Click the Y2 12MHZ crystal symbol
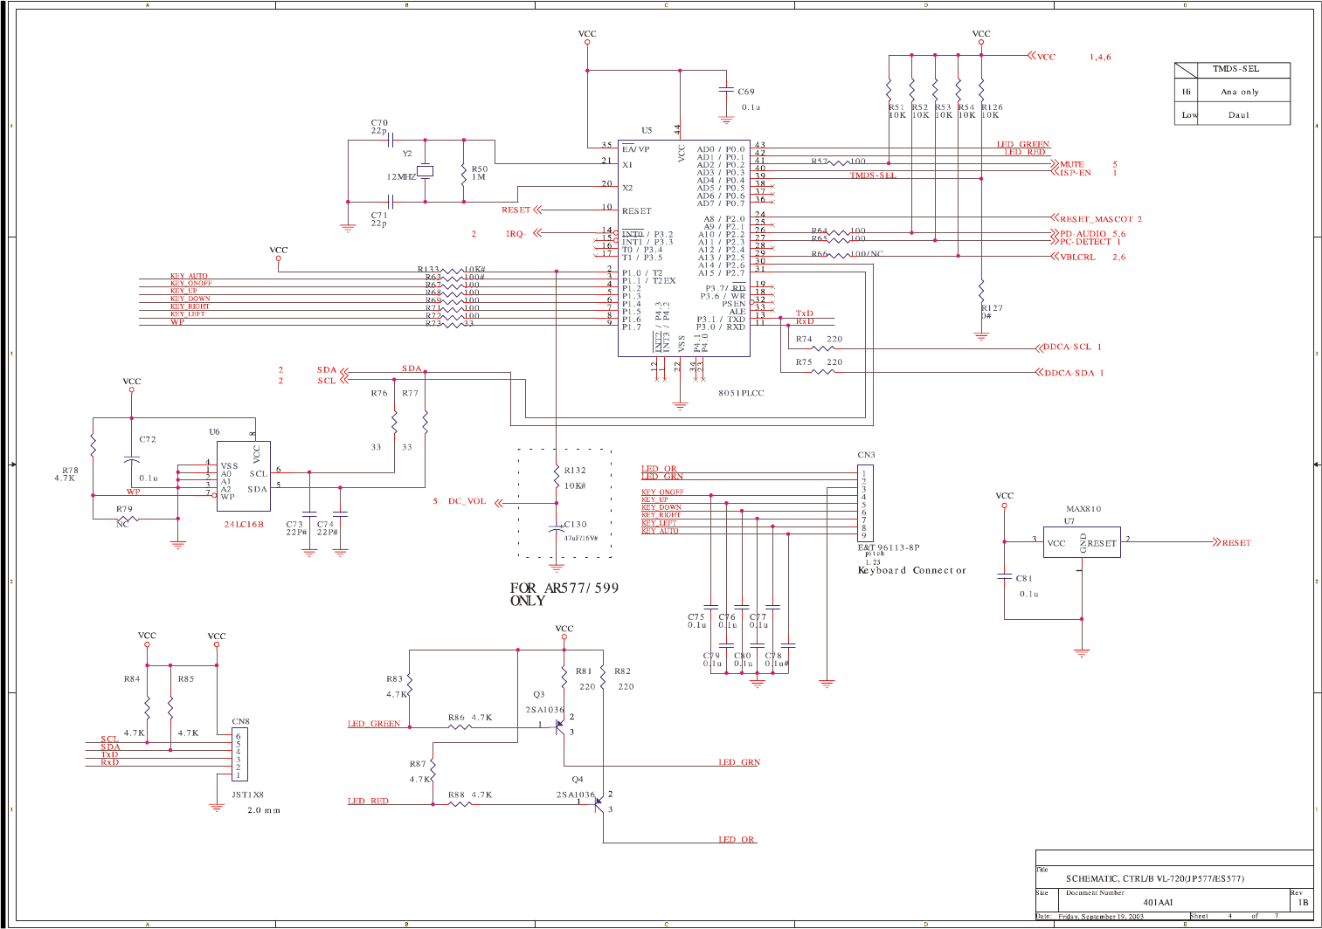The width and height of the screenshot is (1322, 929). pos(425,171)
